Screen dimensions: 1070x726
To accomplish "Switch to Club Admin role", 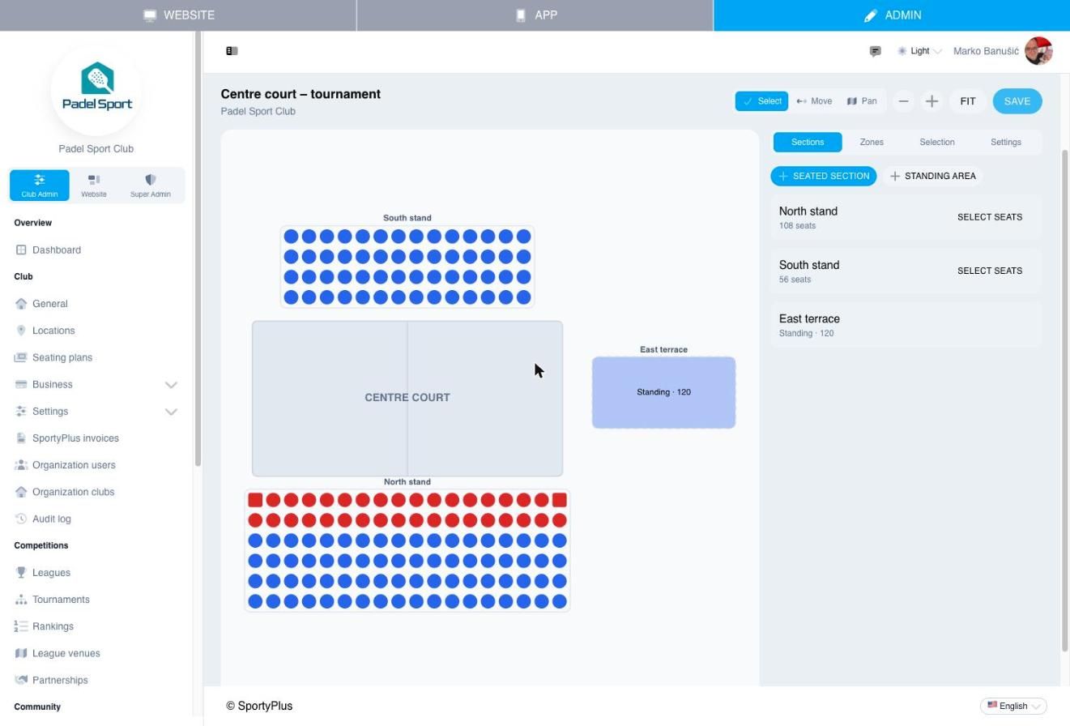I will coord(40,186).
